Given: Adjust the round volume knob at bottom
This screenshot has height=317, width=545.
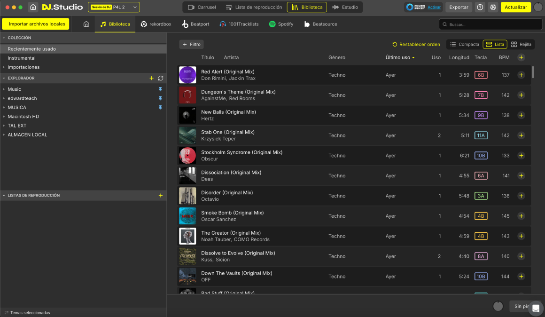Looking at the screenshot, I should click(498, 306).
